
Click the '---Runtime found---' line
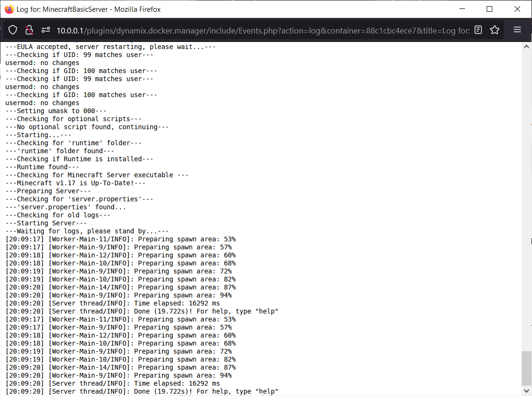tap(42, 167)
